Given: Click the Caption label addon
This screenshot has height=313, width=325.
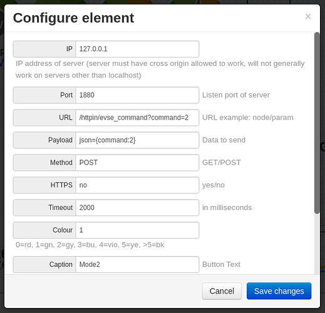Looking at the screenshot, I should point(44,265).
